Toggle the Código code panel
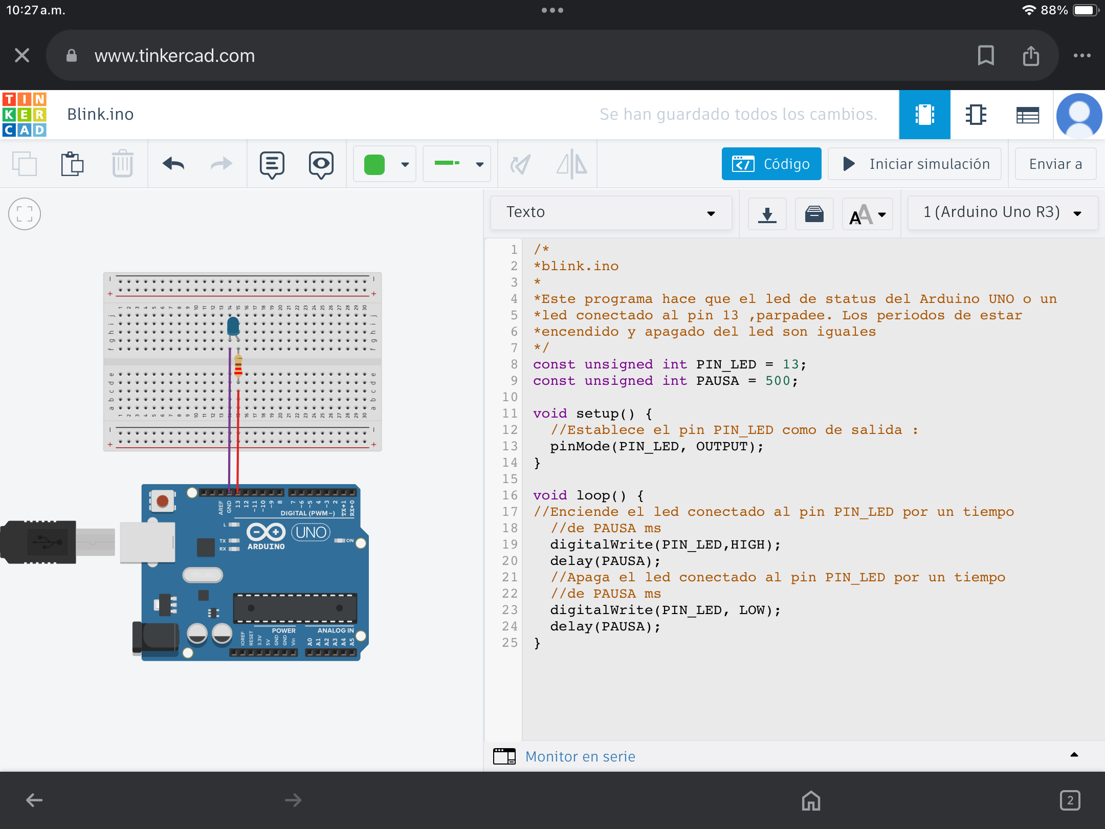Screen dimensions: 1105x829 click(x=771, y=164)
